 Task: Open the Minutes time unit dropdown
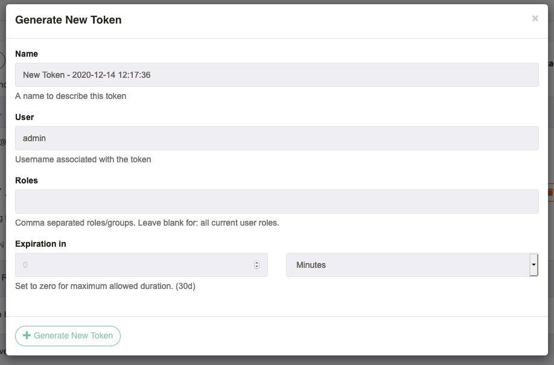(x=412, y=265)
